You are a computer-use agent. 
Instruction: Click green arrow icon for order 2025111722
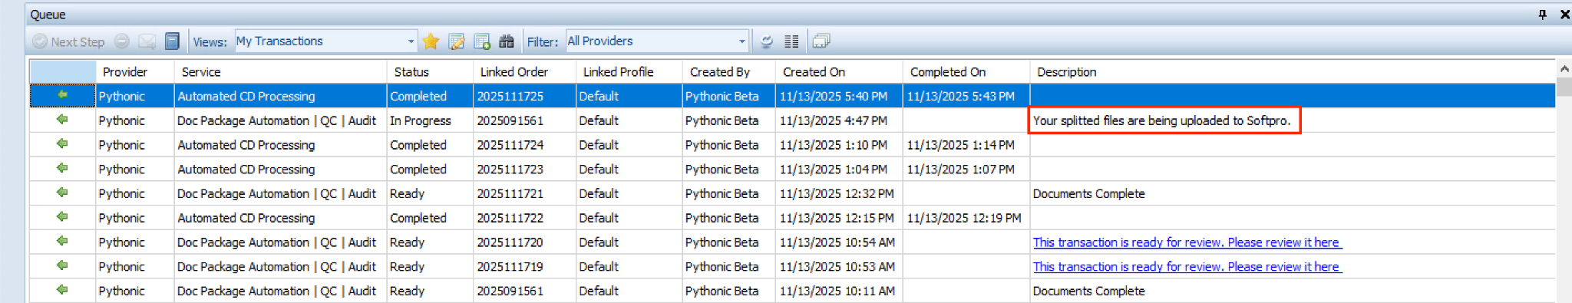(x=62, y=217)
